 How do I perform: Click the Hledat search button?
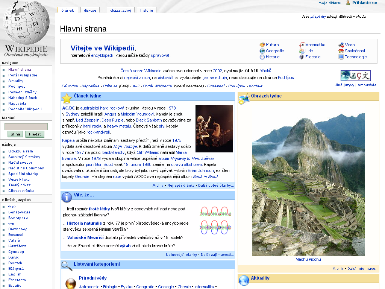click(35, 134)
